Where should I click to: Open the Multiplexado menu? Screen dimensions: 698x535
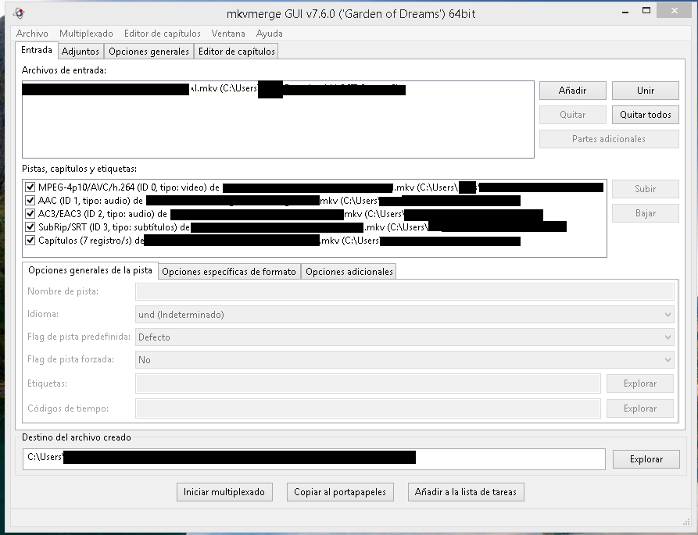point(86,34)
